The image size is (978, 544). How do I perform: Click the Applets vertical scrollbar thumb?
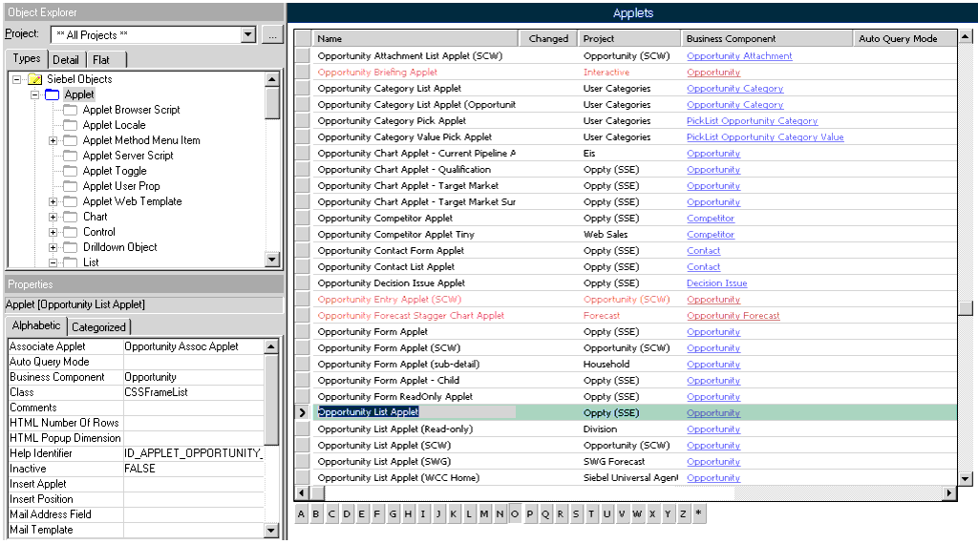click(x=966, y=308)
